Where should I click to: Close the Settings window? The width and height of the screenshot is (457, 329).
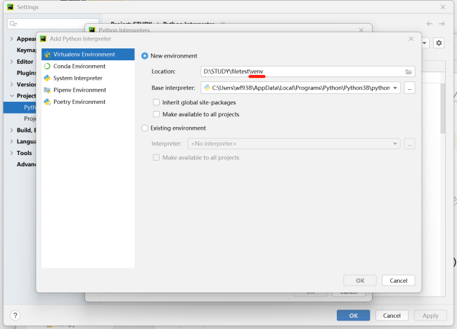coord(443,7)
